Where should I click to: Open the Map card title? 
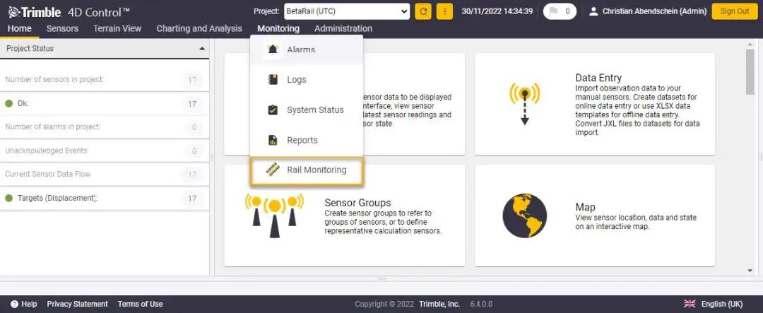click(x=586, y=207)
